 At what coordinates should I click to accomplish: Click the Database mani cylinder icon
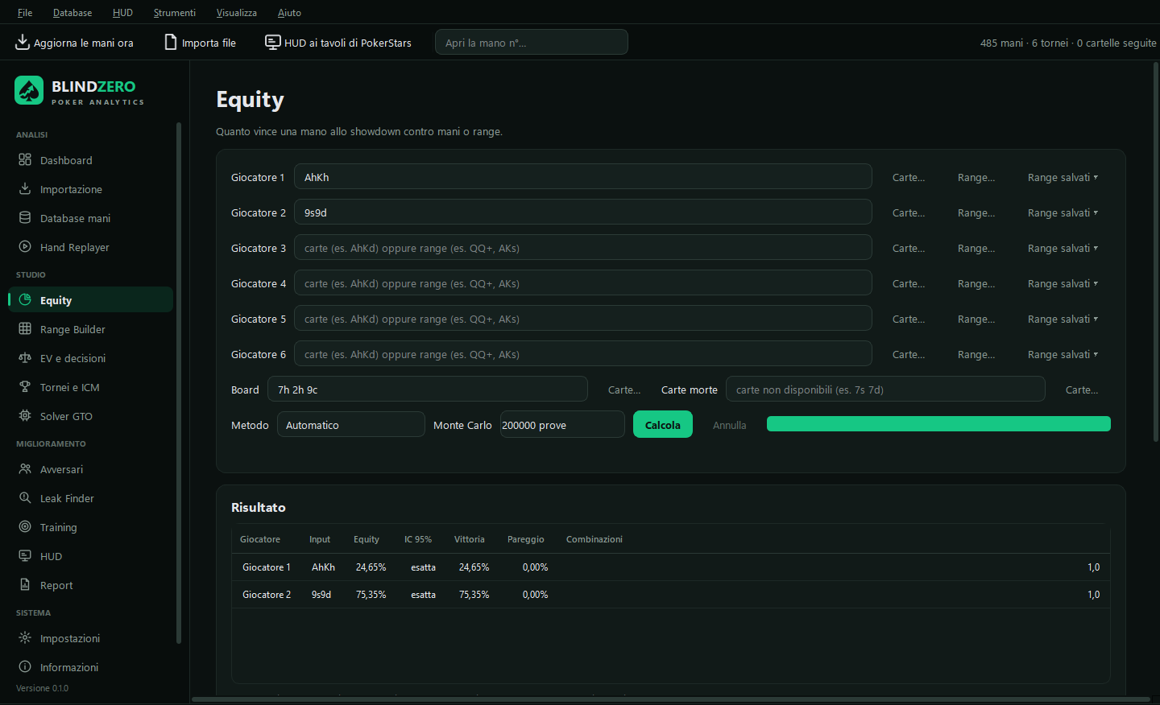pyautogui.click(x=25, y=217)
